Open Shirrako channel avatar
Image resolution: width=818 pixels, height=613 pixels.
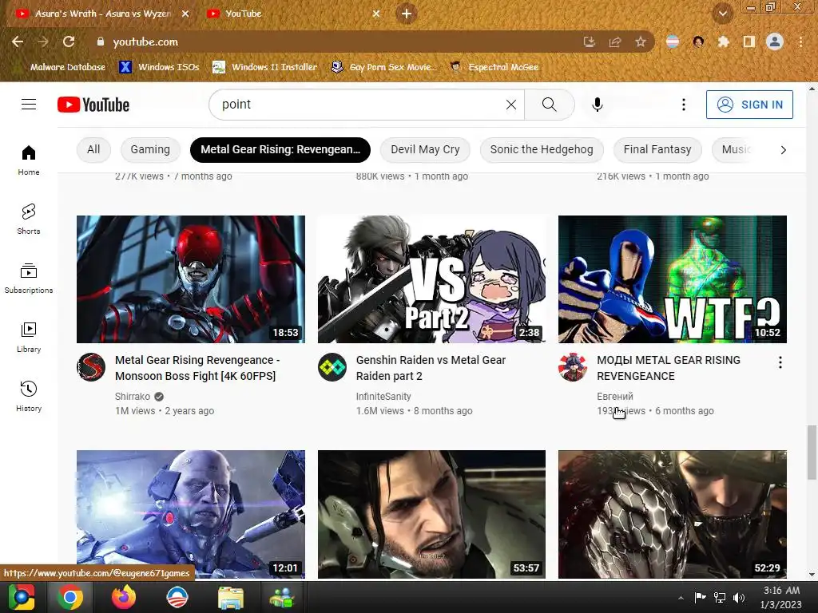[x=91, y=367]
